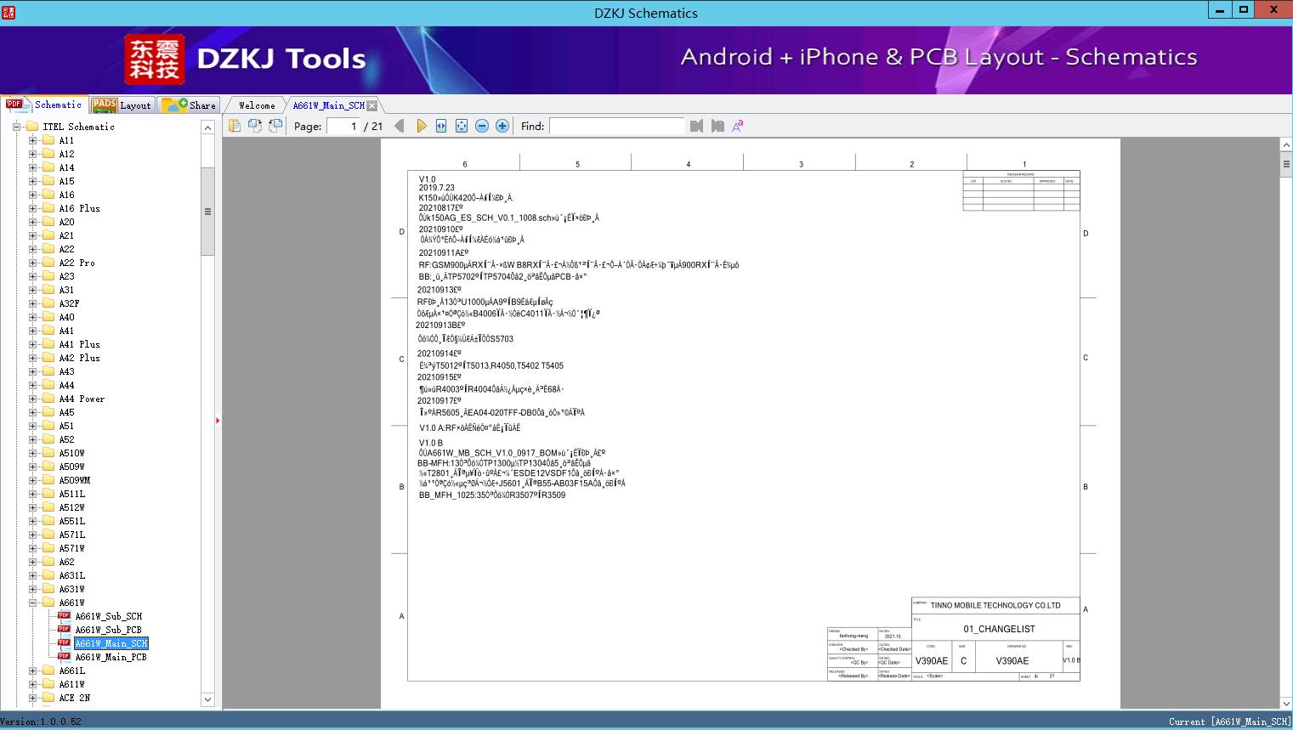Click the copy document toolbar icon
Image resolution: width=1293 pixels, height=730 pixels.
(x=235, y=126)
